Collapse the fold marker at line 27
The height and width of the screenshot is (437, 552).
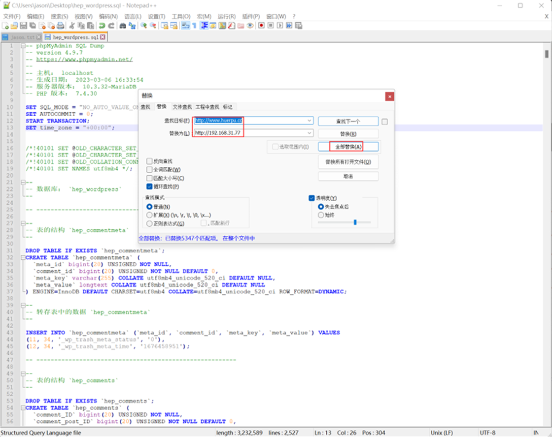point(23,223)
